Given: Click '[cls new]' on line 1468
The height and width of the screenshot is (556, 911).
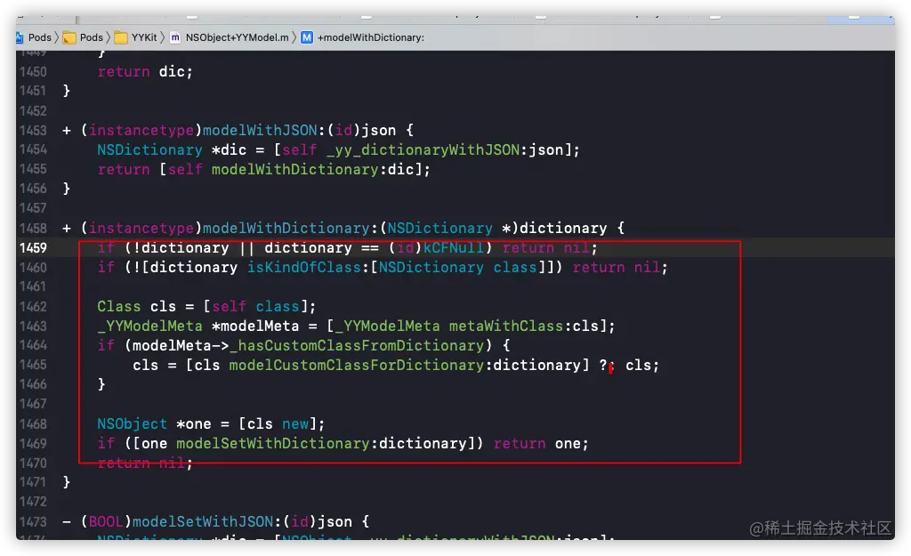Looking at the screenshot, I should click(x=278, y=424).
